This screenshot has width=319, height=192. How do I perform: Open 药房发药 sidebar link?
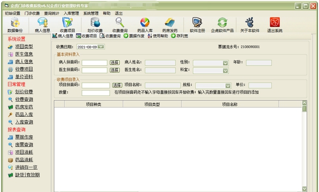click(x=24, y=107)
